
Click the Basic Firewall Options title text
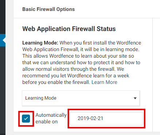point(49,9)
